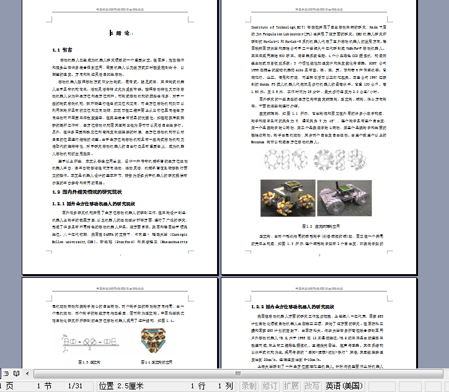Click figure caption '图1.3 正交轮'
This screenshot has width=449, height=392.
click(89, 362)
